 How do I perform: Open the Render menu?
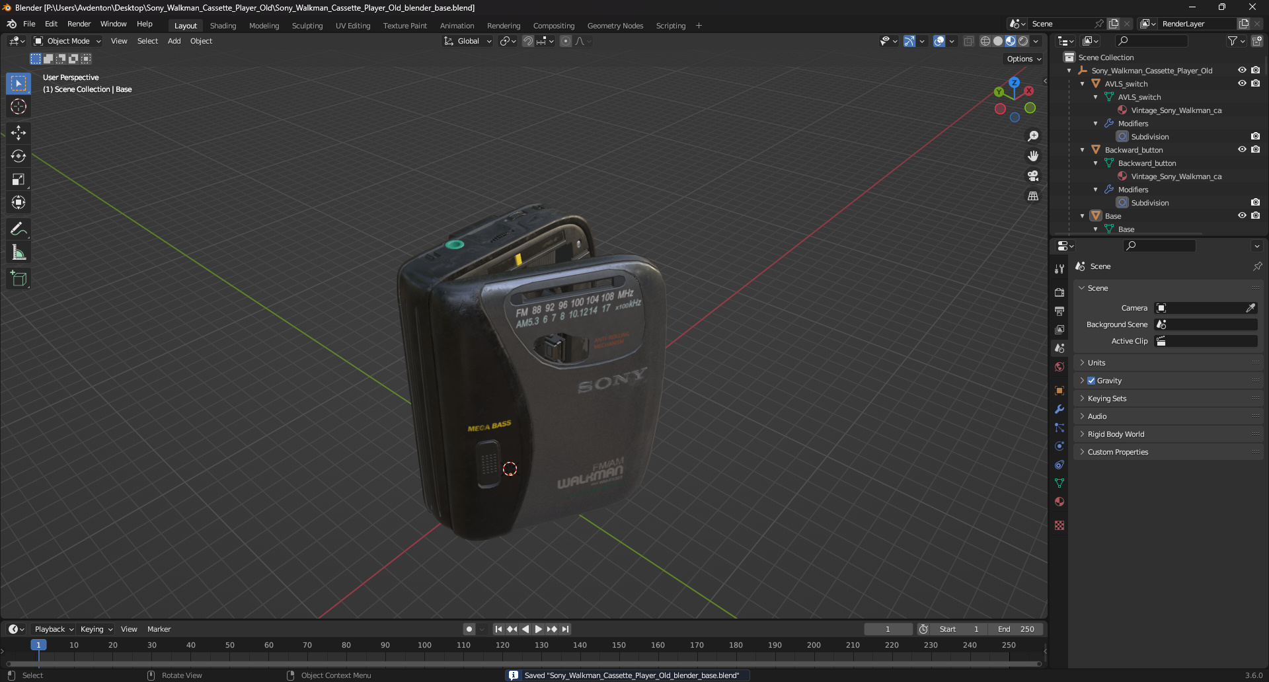click(x=79, y=24)
